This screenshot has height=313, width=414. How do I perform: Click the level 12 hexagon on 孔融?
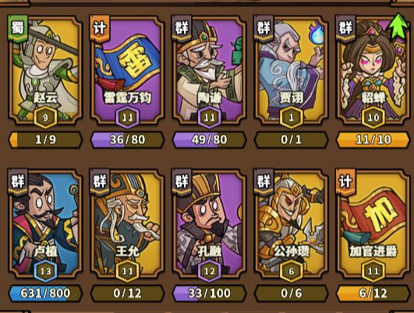tap(209, 271)
